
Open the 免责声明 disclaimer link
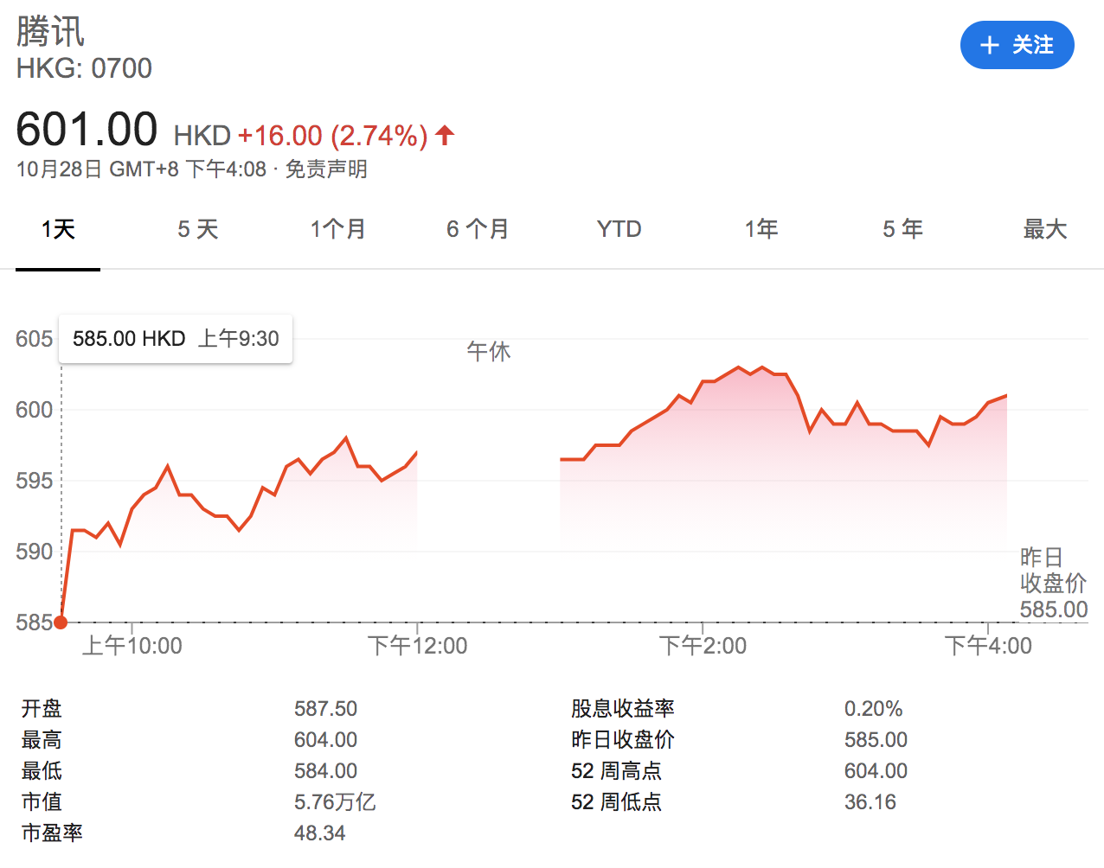pyautogui.click(x=326, y=169)
